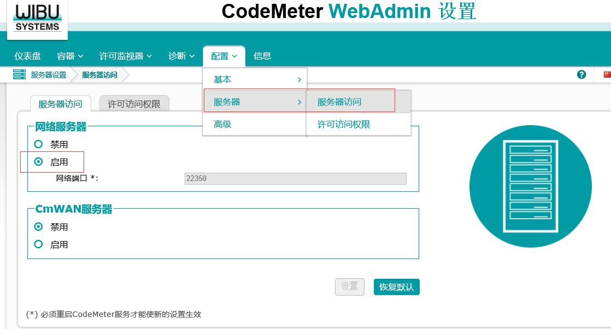Click the server settings breadcrumb icon
The height and width of the screenshot is (329, 611).
[19, 74]
